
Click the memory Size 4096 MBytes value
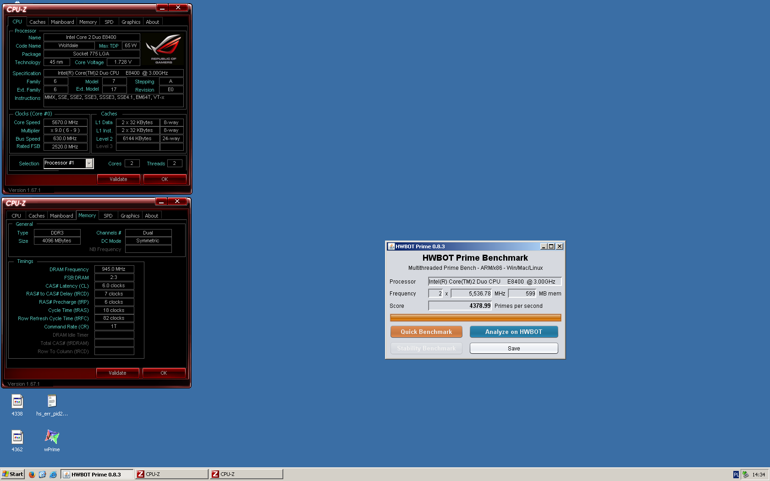pyautogui.click(x=57, y=240)
